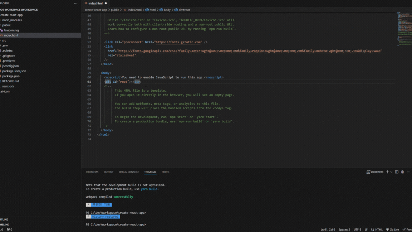The height and width of the screenshot is (232, 412).
Task: Select the Terminal panel tab
Action: point(150,172)
